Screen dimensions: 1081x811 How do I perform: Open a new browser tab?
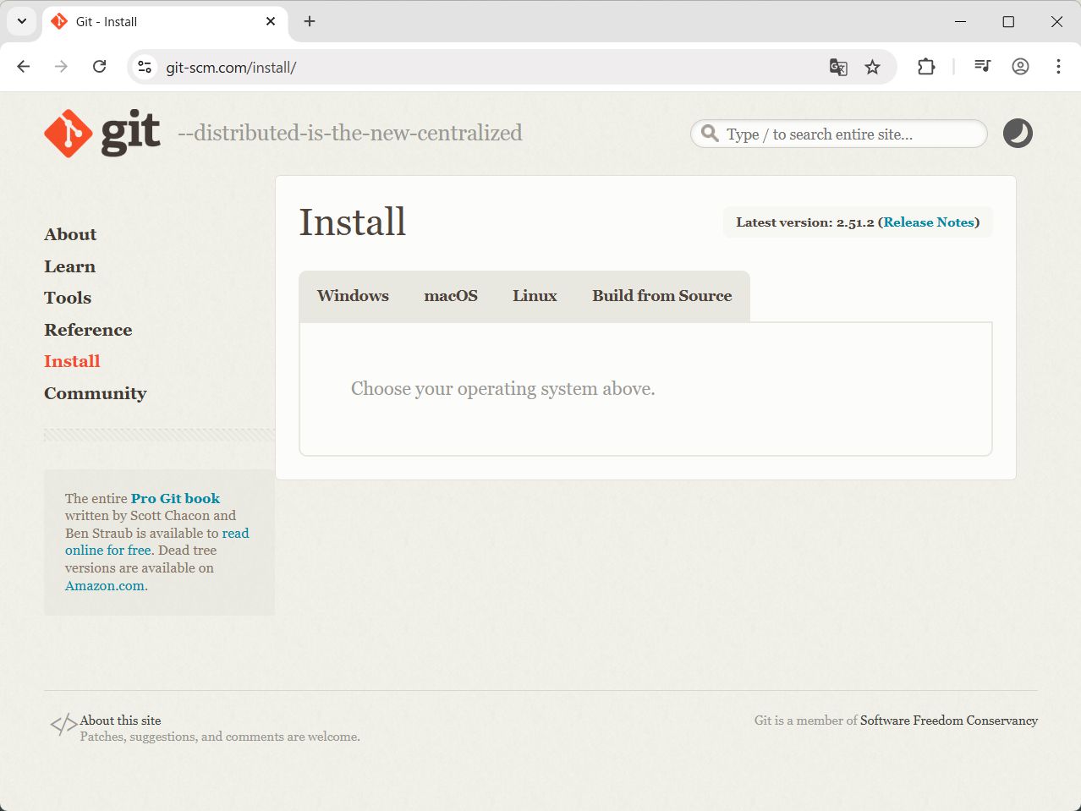(x=310, y=21)
